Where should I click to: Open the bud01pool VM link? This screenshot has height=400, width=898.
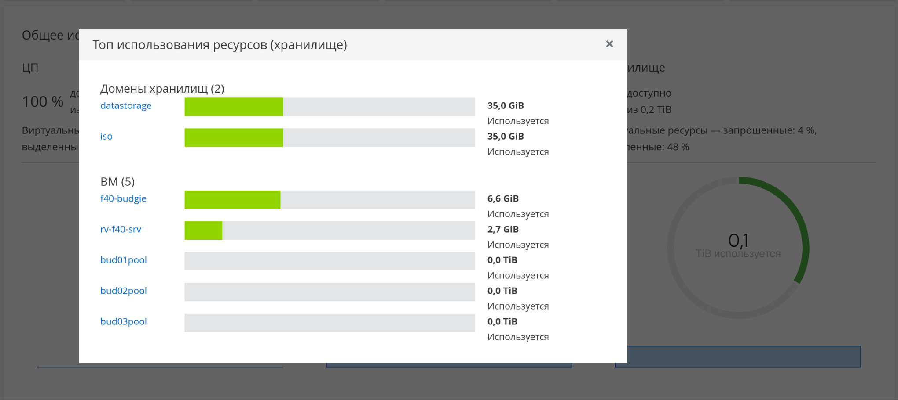[124, 260]
